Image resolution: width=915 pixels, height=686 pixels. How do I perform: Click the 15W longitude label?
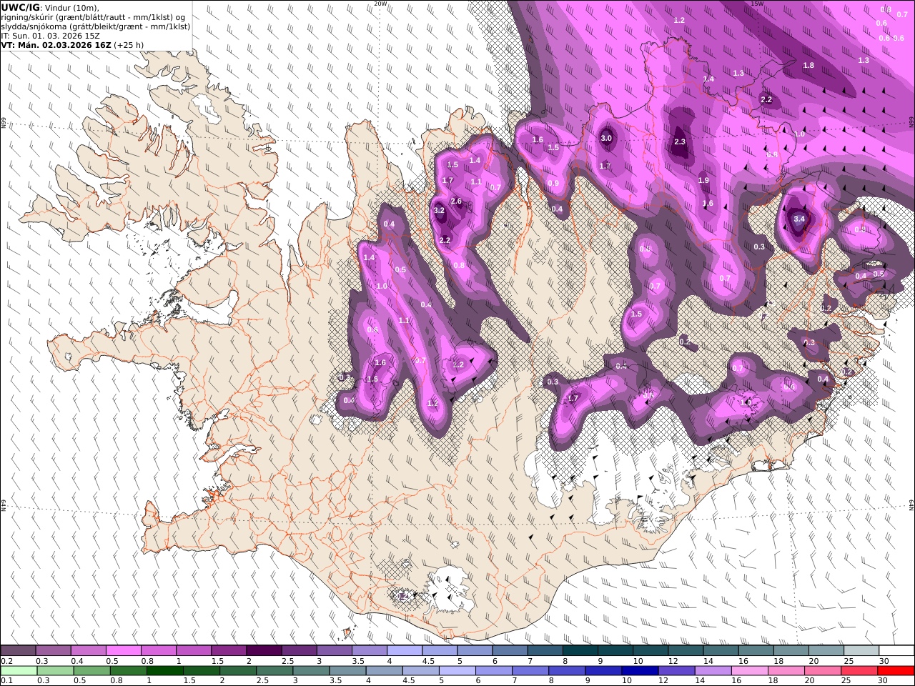tap(757, 4)
